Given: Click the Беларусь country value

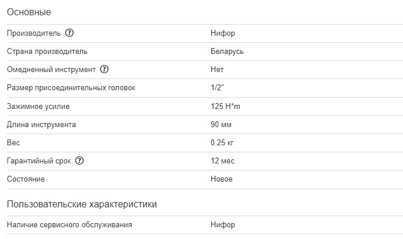Looking at the screenshot, I should (227, 52).
